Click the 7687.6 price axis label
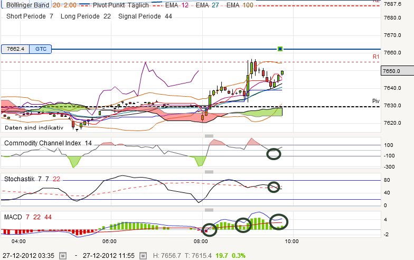This screenshot has height=260, width=414. coord(392,4)
